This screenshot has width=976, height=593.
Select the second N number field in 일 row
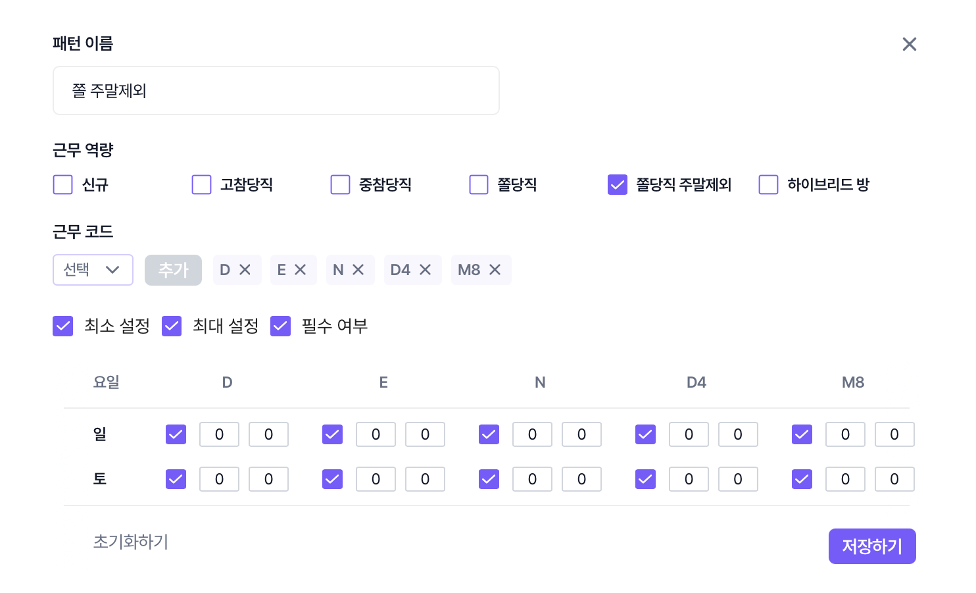(x=581, y=434)
